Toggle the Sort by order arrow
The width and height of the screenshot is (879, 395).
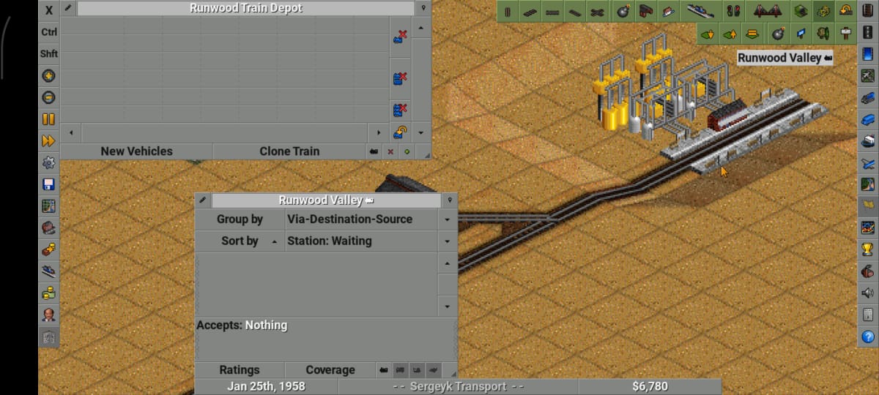click(x=275, y=241)
